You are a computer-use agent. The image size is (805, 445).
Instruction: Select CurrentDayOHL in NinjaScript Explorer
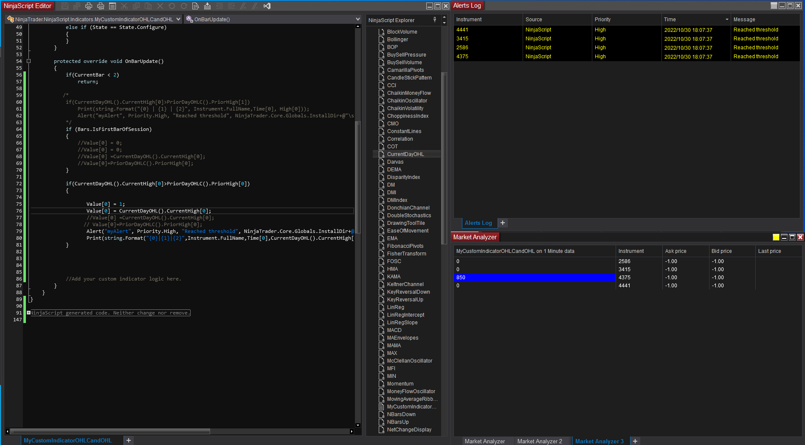point(405,154)
